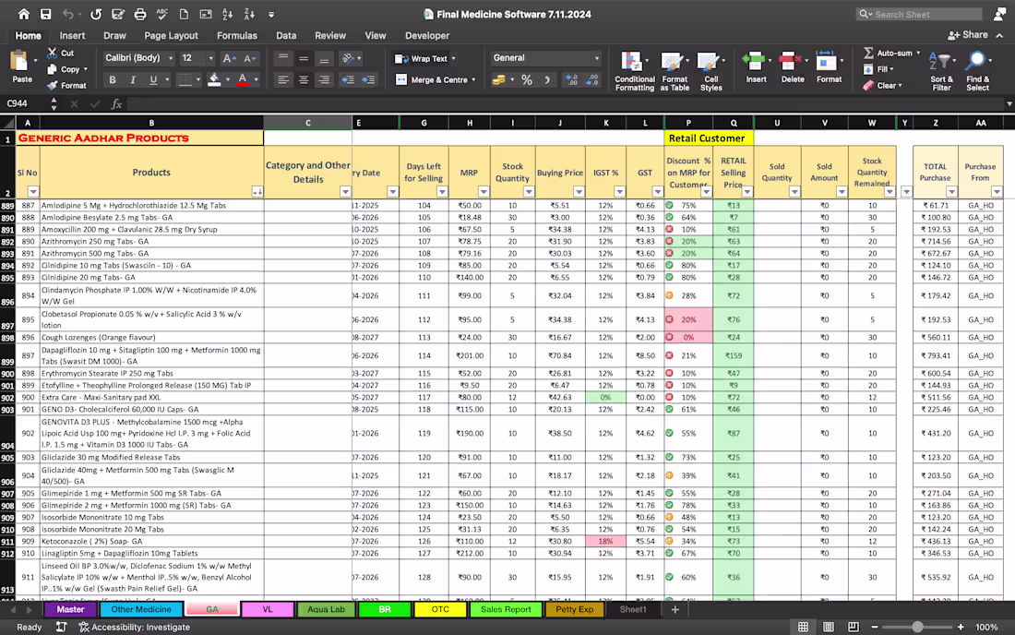Click in the Search Sheet field

coord(919,14)
